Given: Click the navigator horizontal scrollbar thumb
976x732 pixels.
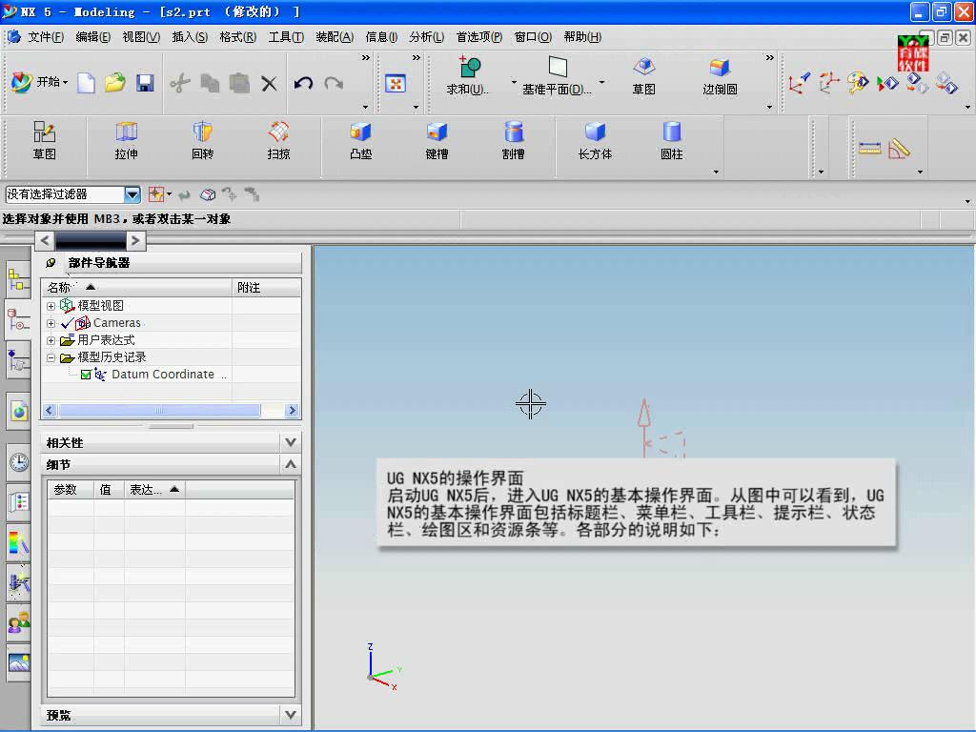Looking at the screenshot, I should pos(159,411).
